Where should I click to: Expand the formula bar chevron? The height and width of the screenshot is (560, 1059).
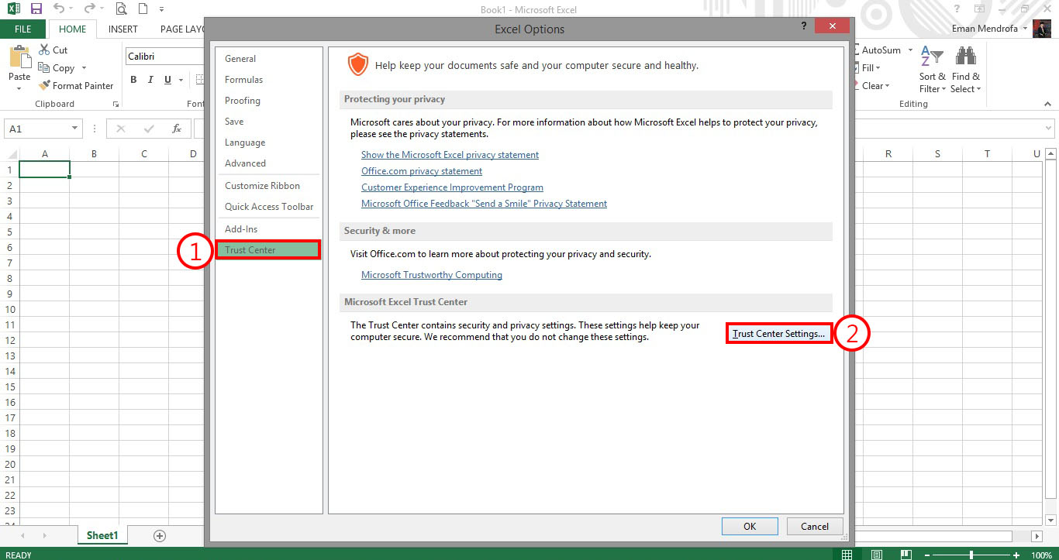click(x=1048, y=129)
